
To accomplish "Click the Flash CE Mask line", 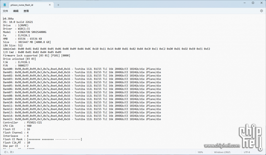I will [x=42, y=139].
